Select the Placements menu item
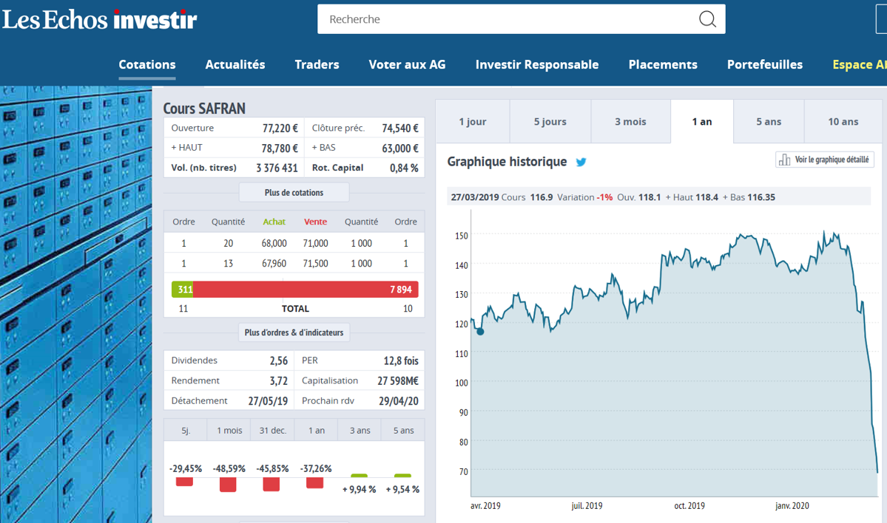887x523 pixels. pos(663,65)
